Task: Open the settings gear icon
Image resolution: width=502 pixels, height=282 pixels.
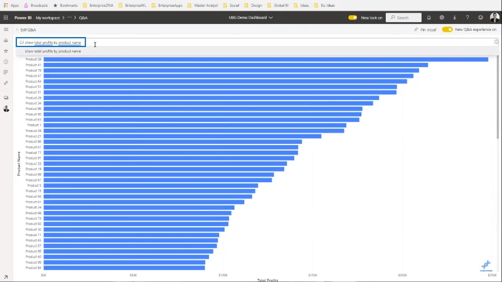Action: point(442,18)
